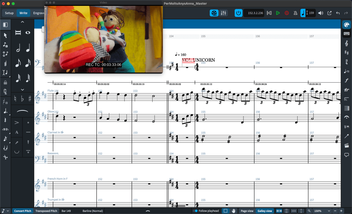Image resolution: width=352 pixels, height=214 pixels.
Task: Open the Dynamics panel on right sidebar
Action: click(x=346, y=81)
